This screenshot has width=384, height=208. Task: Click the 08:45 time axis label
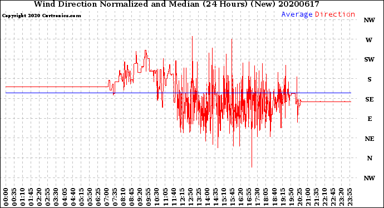pyautogui.click(x=132, y=197)
